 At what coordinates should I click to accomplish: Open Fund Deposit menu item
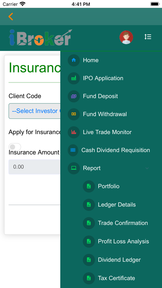[x=100, y=96]
